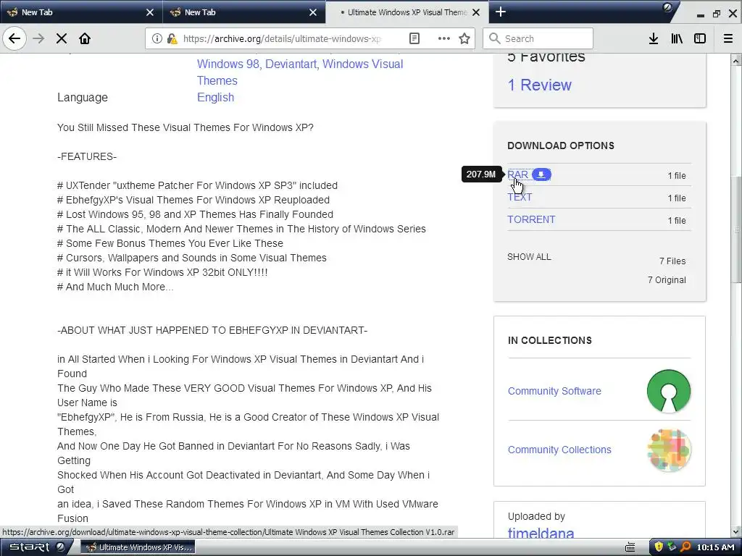Close the Ultimate Windows XP tab

click(477, 12)
